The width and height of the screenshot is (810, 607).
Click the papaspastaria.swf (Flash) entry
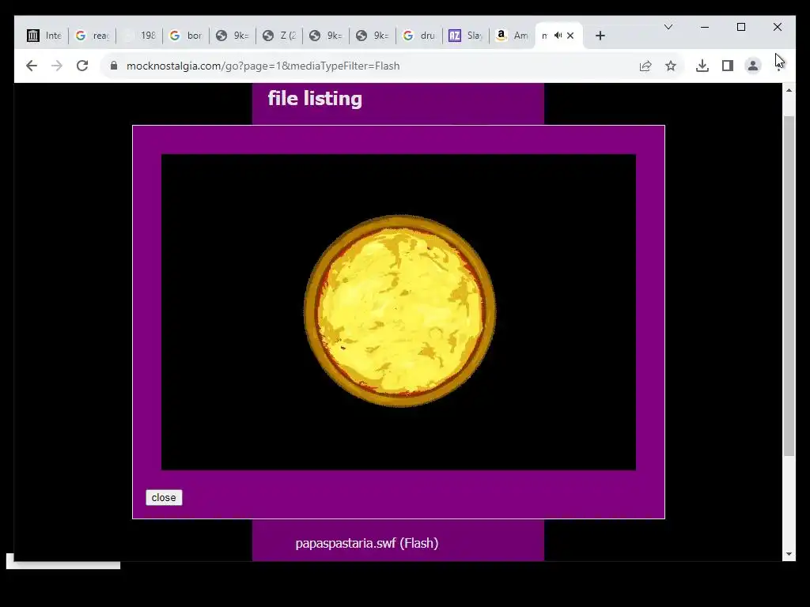click(x=367, y=543)
